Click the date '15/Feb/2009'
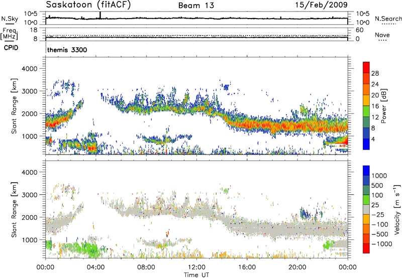402x278 pixels. click(321, 5)
